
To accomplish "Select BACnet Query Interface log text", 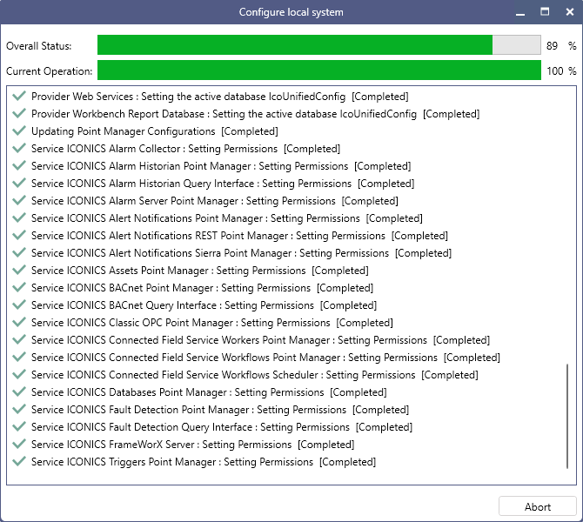I will pos(204,305).
